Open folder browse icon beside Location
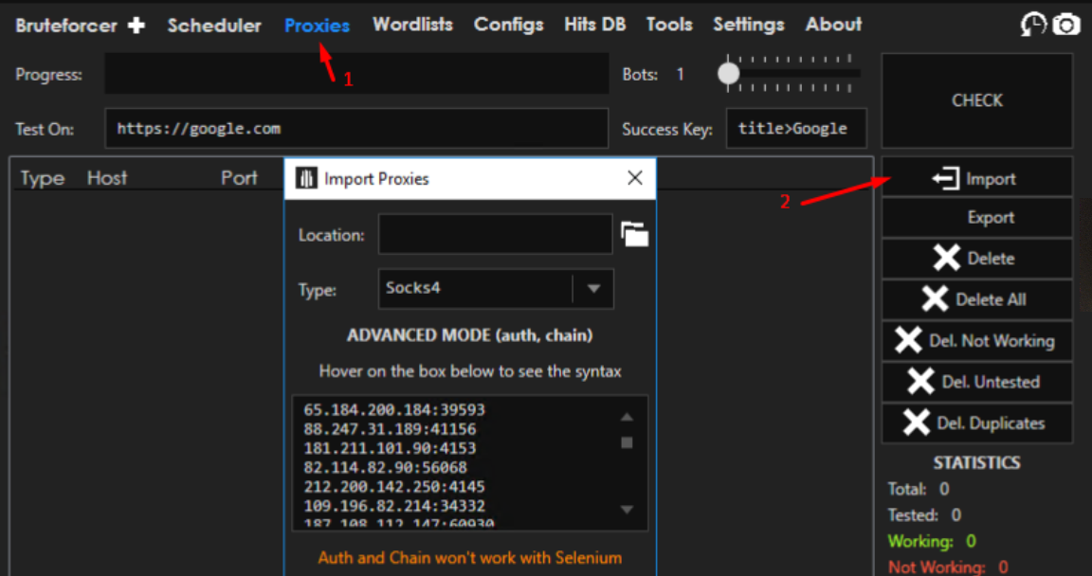Viewport: 1092px width, 576px height. (x=634, y=234)
